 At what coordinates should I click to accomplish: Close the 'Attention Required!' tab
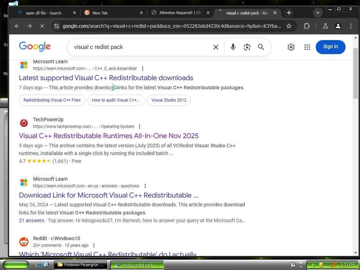(x=208, y=13)
